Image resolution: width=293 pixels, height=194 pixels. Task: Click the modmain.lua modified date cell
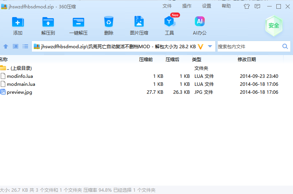coord(259,84)
